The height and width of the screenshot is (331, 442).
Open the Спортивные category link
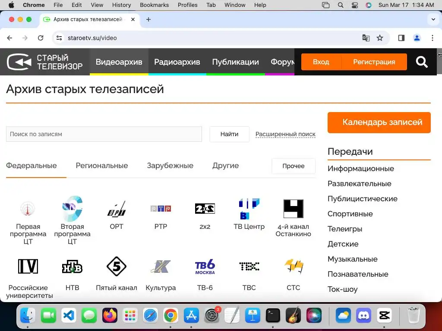pos(350,214)
